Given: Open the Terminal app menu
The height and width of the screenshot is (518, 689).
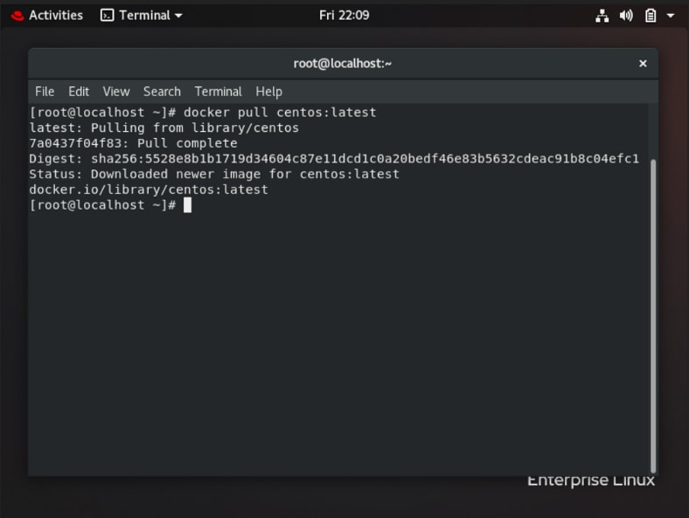Looking at the screenshot, I should coord(142,16).
